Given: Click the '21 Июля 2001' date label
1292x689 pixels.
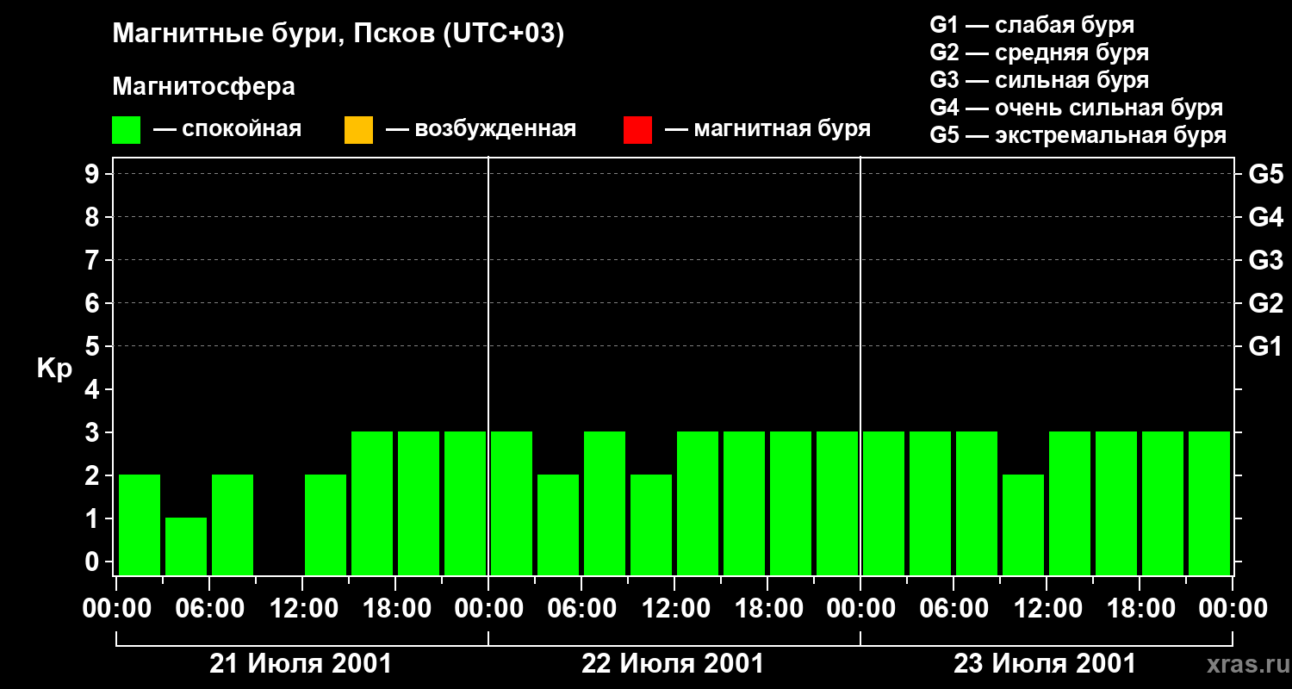Looking at the screenshot, I should [301, 664].
